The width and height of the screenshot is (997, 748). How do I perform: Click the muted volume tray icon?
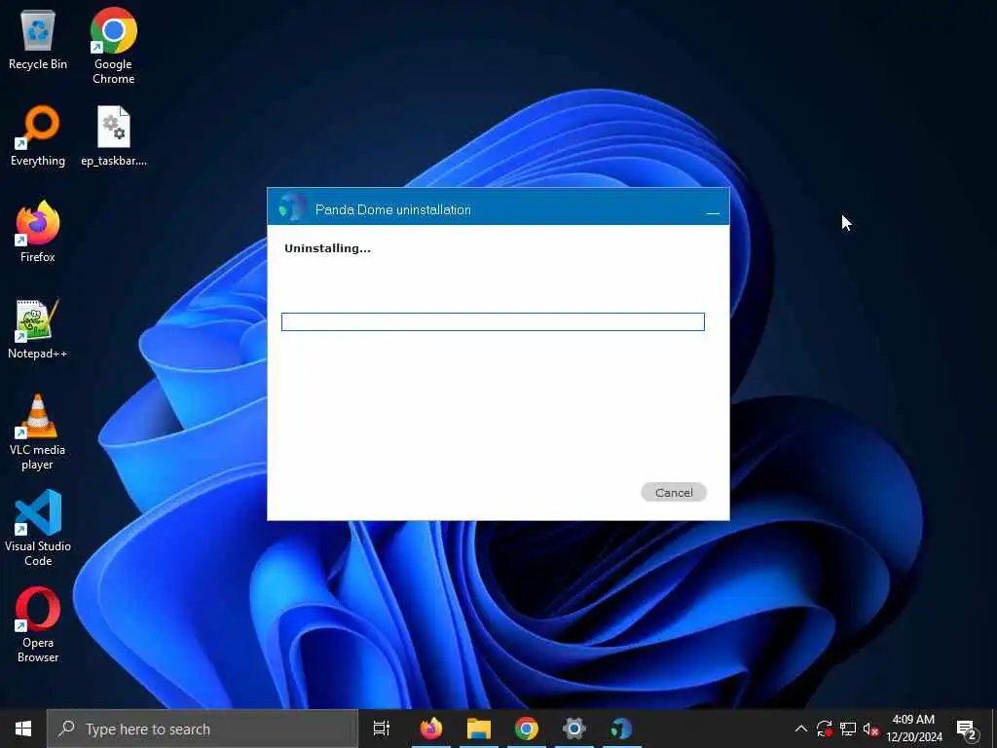870,729
